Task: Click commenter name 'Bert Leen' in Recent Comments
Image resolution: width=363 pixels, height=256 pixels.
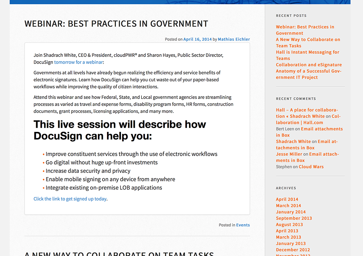Action: [x=285, y=129]
